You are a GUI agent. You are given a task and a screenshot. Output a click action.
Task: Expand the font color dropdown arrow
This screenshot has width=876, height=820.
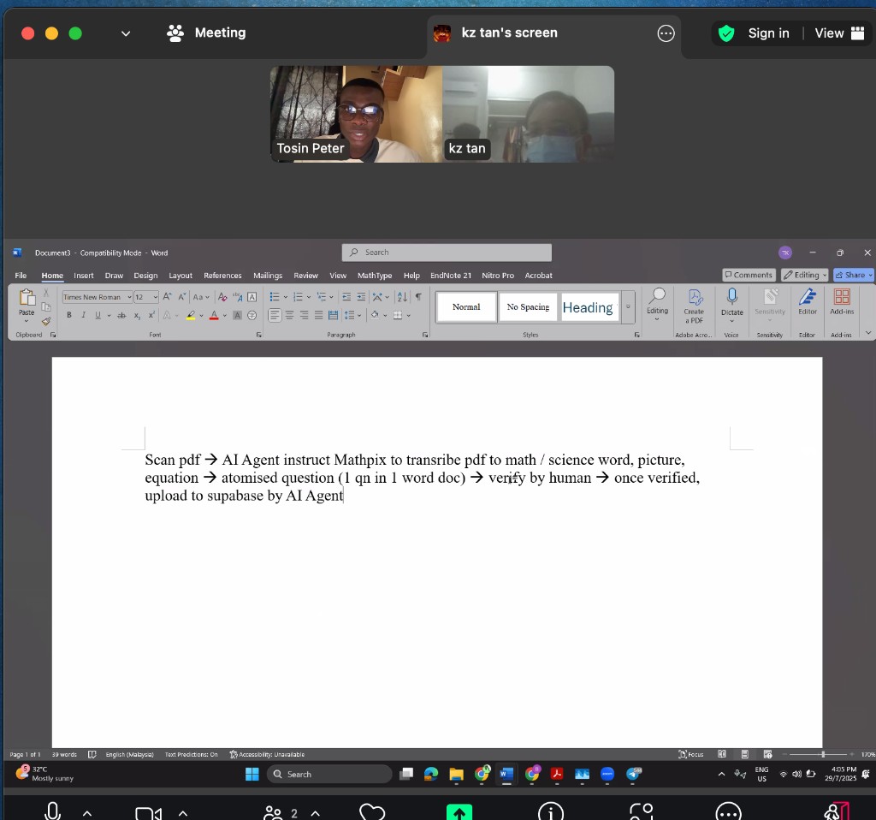(x=225, y=316)
